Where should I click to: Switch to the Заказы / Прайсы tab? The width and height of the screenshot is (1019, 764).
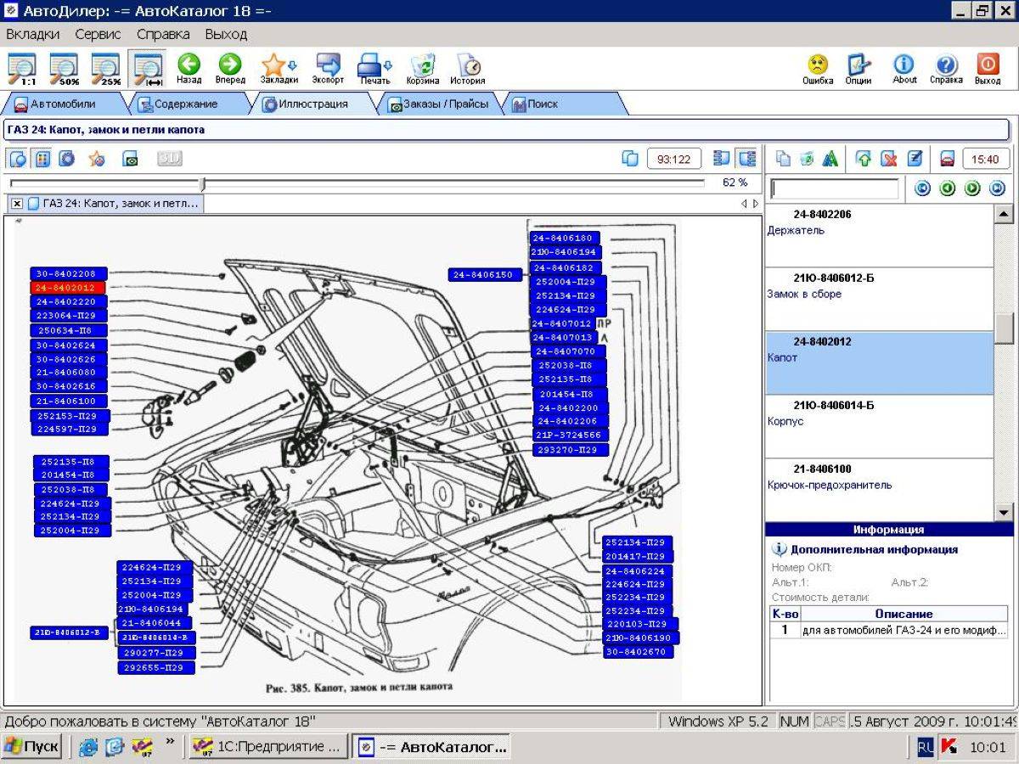click(x=438, y=104)
